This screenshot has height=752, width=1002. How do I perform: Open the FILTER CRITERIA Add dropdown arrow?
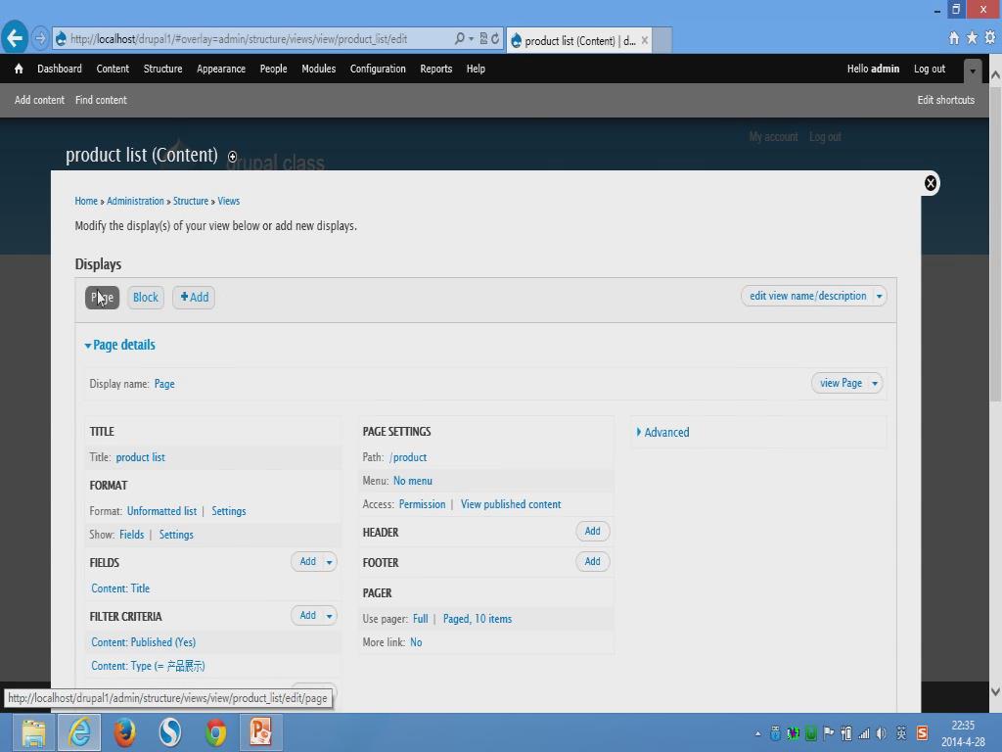coord(329,616)
